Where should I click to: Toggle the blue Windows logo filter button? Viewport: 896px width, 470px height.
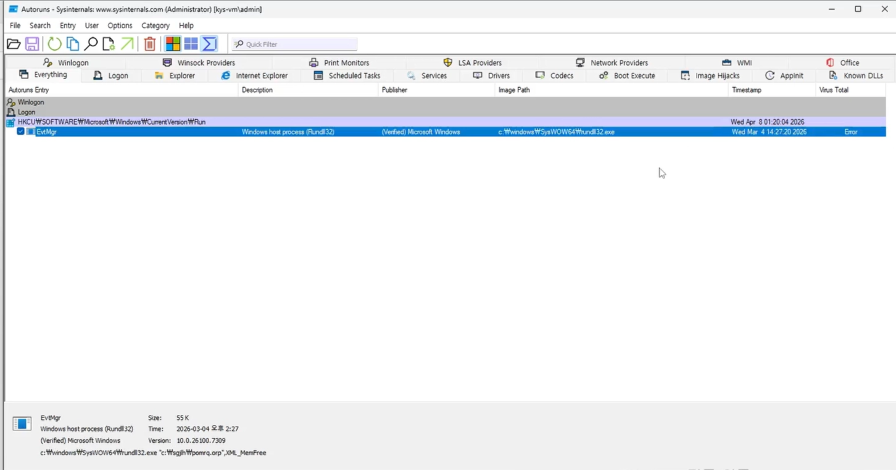pyautogui.click(x=191, y=44)
